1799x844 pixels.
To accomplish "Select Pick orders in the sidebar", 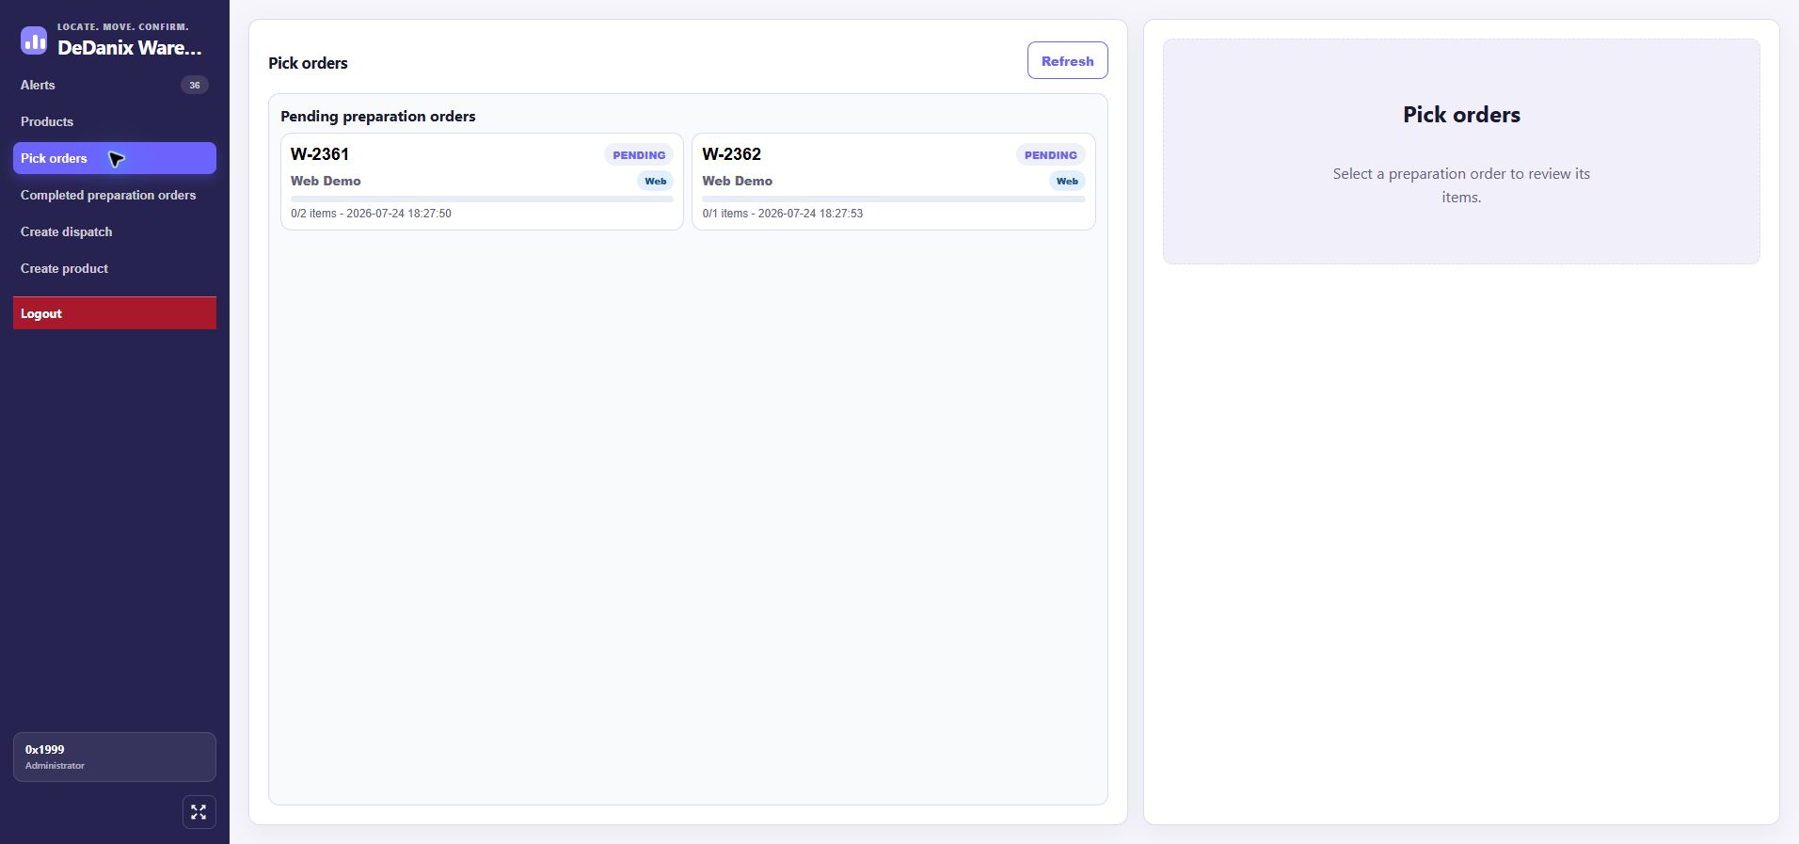I will click(115, 158).
